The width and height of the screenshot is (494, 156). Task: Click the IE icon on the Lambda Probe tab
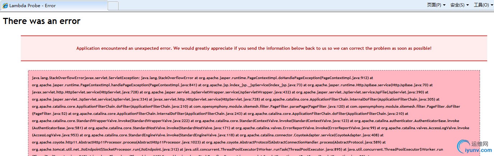tap(5, 6)
